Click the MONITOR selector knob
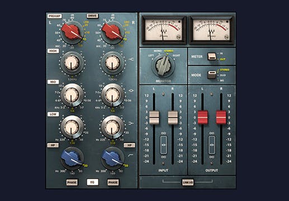The width and height of the screenshot is (289, 201). tap(163, 66)
